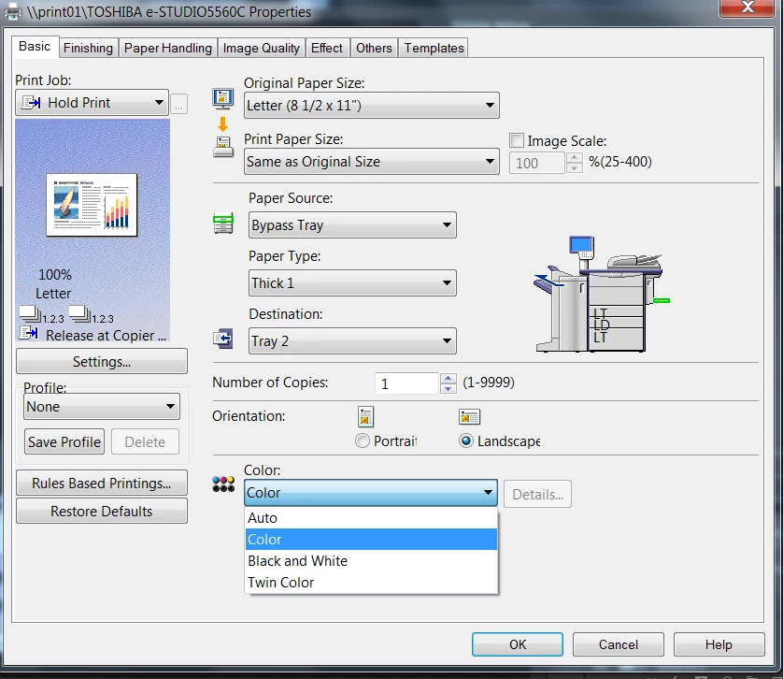Switch to the Others tab

click(374, 48)
